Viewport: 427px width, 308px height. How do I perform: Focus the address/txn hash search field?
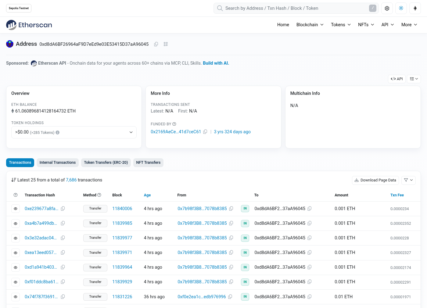click(296, 8)
